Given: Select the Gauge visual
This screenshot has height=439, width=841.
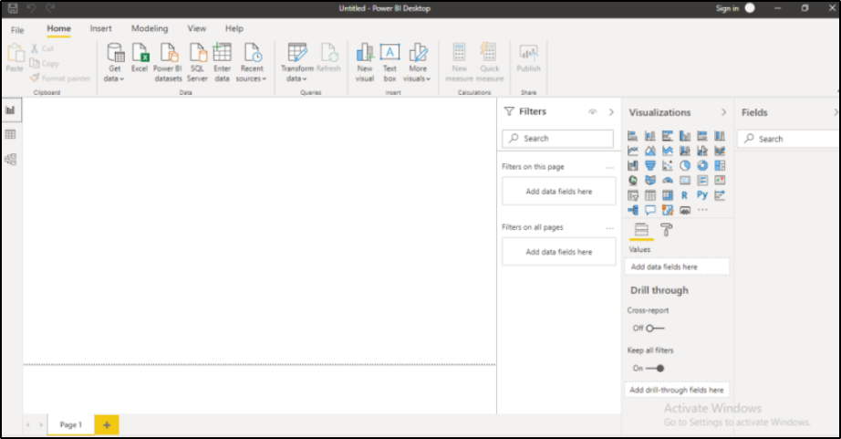Looking at the screenshot, I should point(667,181).
